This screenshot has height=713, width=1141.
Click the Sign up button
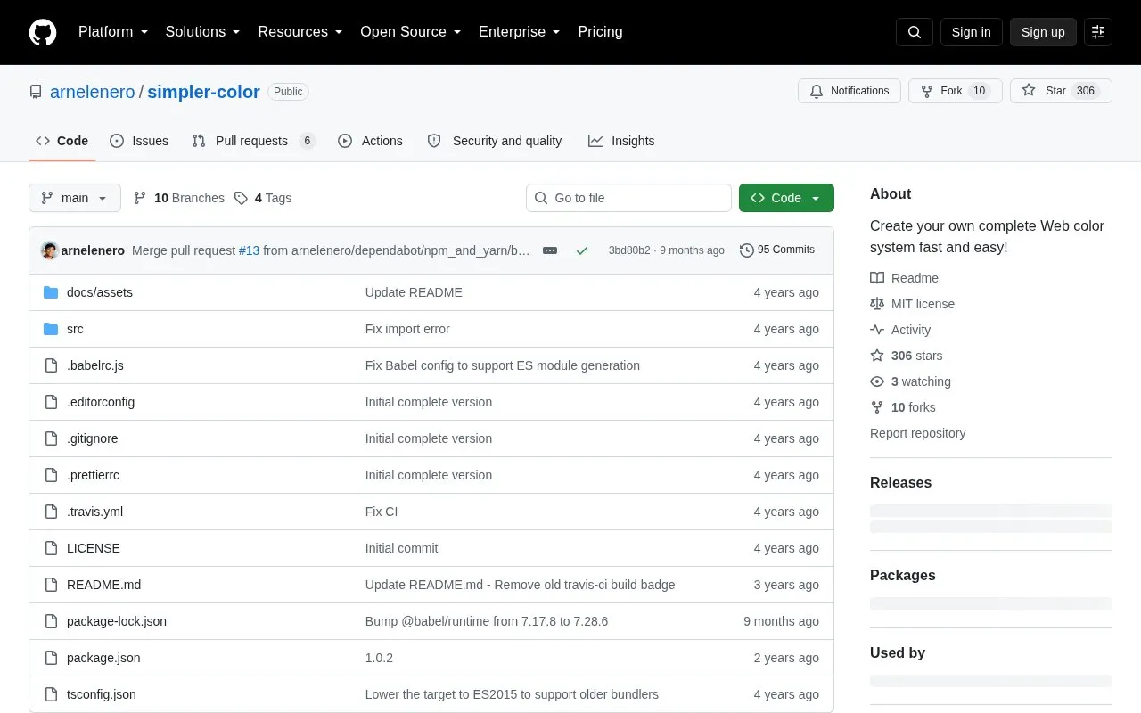pos(1043,32)
